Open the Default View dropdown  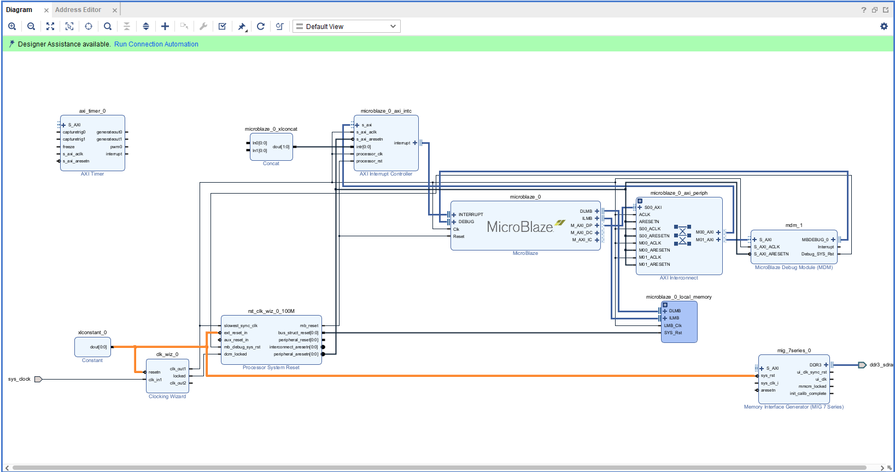346,26
